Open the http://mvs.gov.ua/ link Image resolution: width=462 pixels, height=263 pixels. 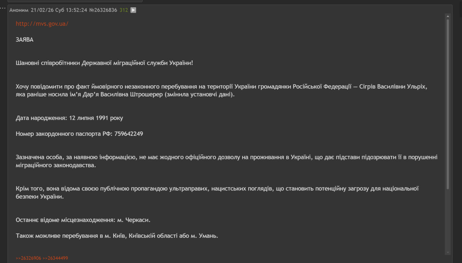coord(42,24)
